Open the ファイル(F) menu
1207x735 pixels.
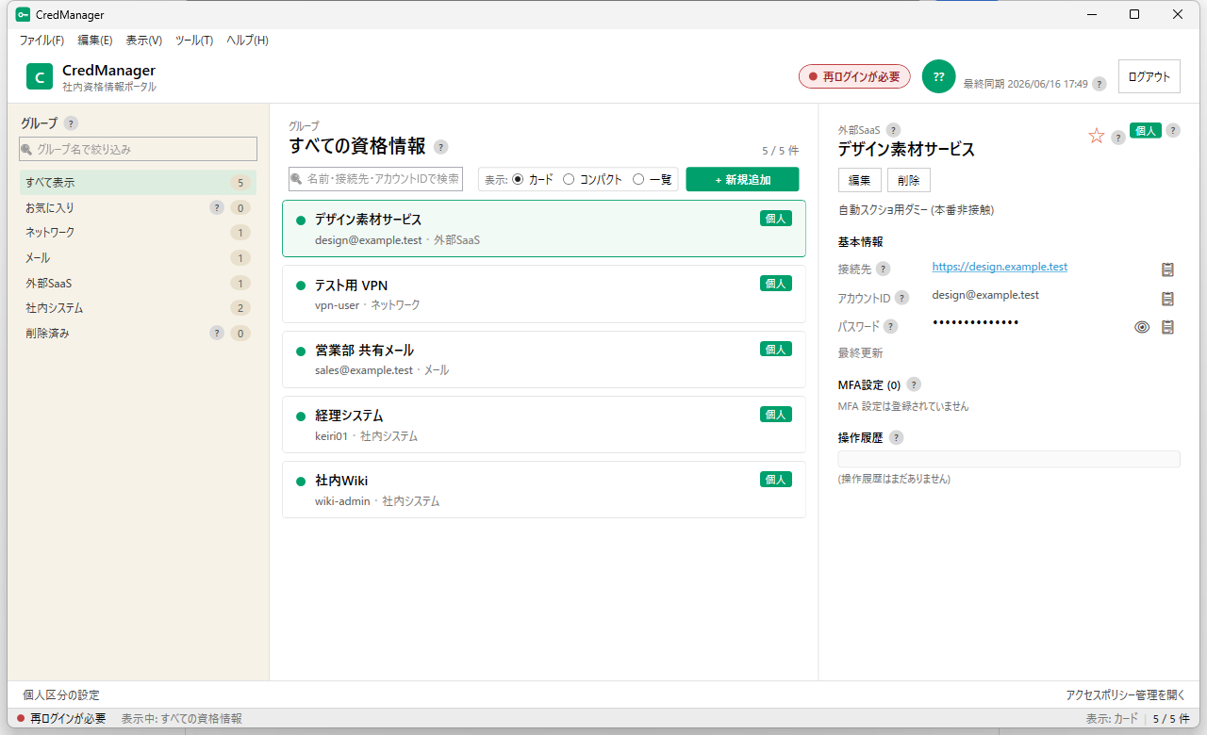(x=41, y=41)
